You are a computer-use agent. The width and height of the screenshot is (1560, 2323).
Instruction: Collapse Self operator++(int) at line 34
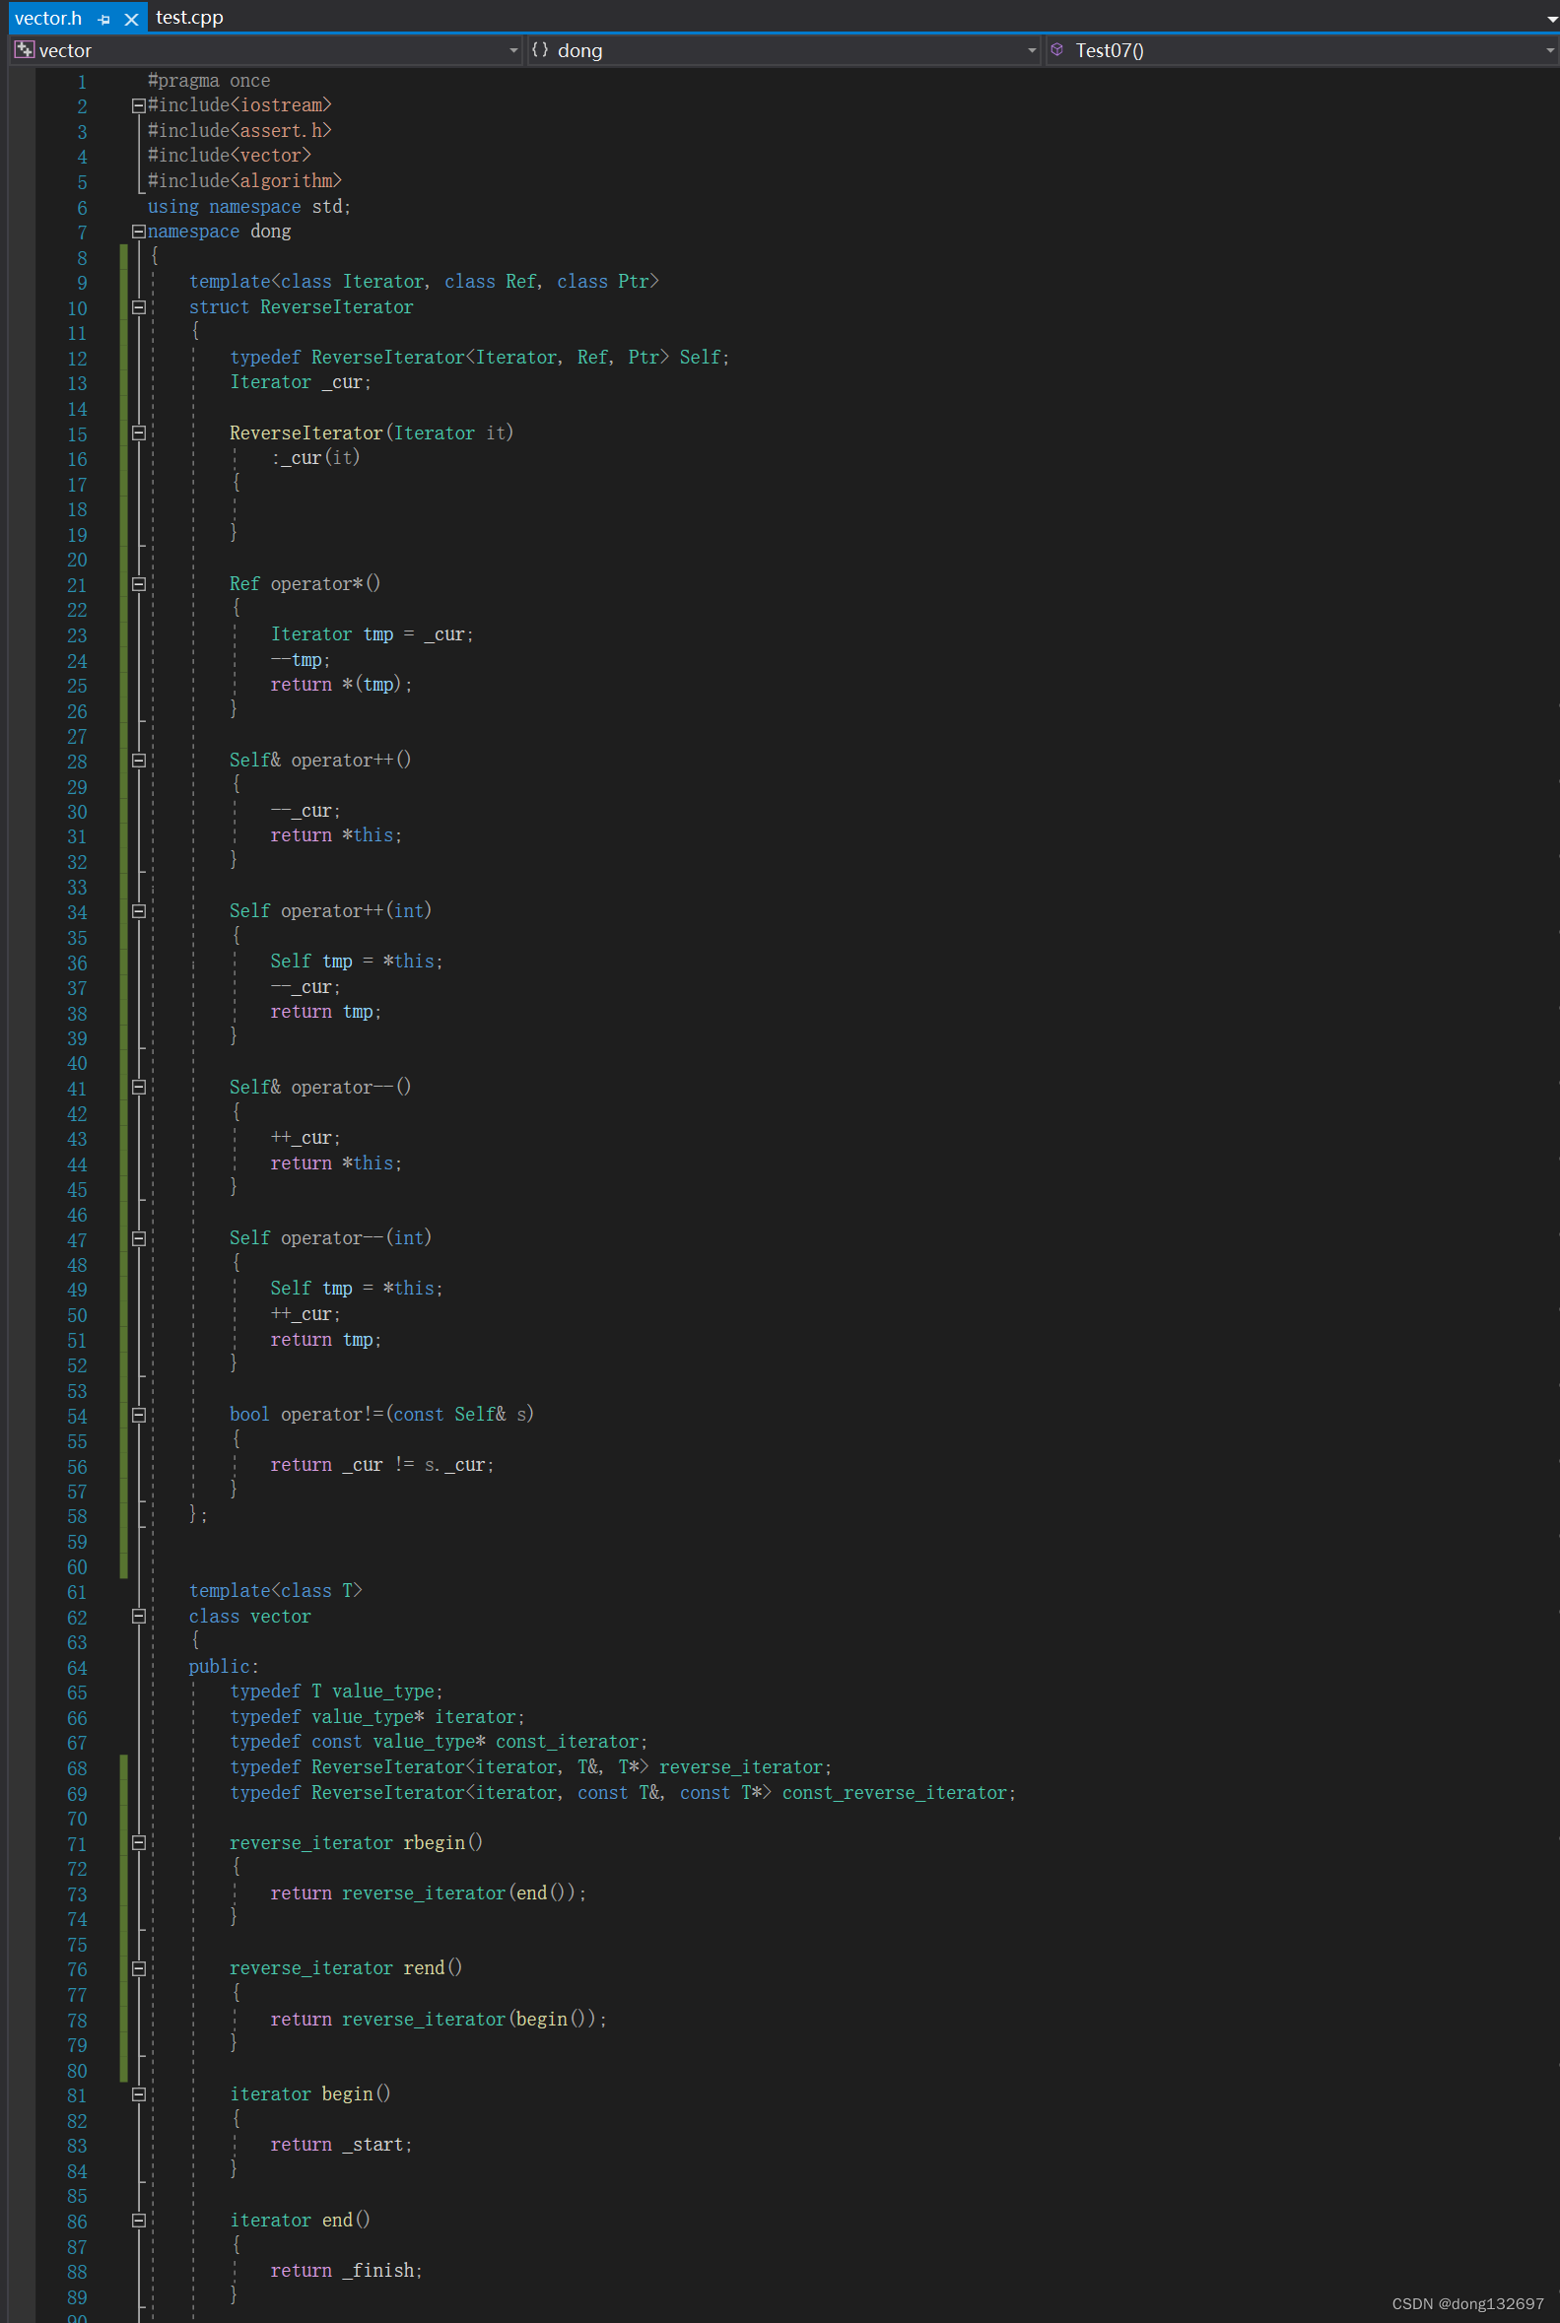pyautogui.click(x=139, y=912)
